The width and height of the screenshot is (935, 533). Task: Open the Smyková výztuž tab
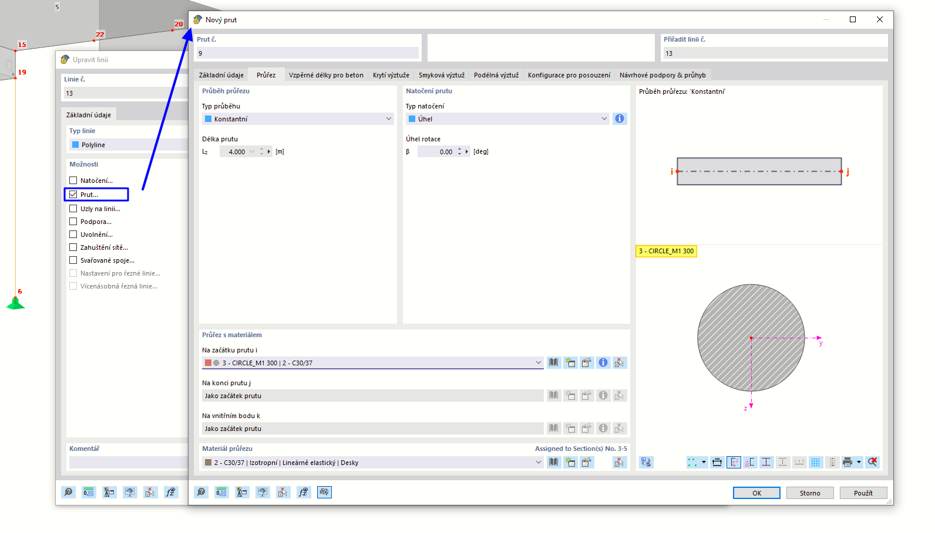(x=442, y=75)
